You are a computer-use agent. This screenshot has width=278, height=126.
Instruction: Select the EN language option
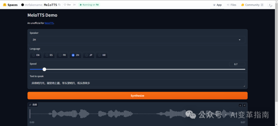[x=36, y=55]
